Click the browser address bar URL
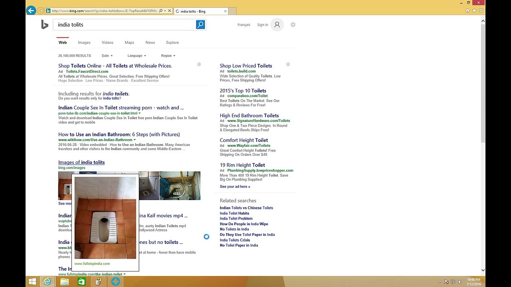Image resolution: width=511 pixels, height=287 pixels. [x=104, y=11]
